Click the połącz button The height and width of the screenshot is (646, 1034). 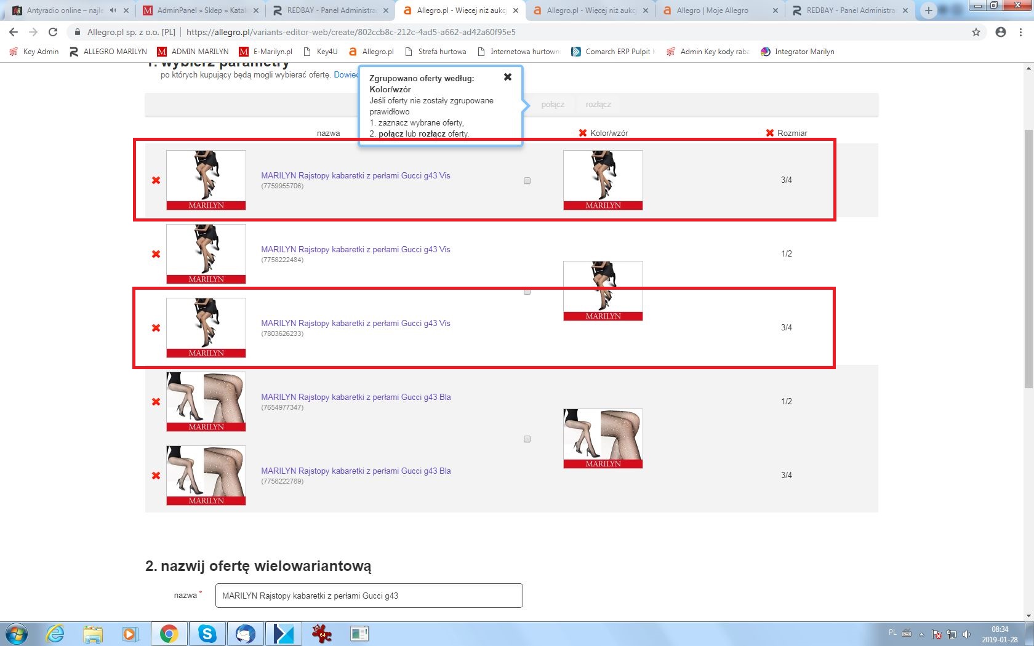[552, 105]
